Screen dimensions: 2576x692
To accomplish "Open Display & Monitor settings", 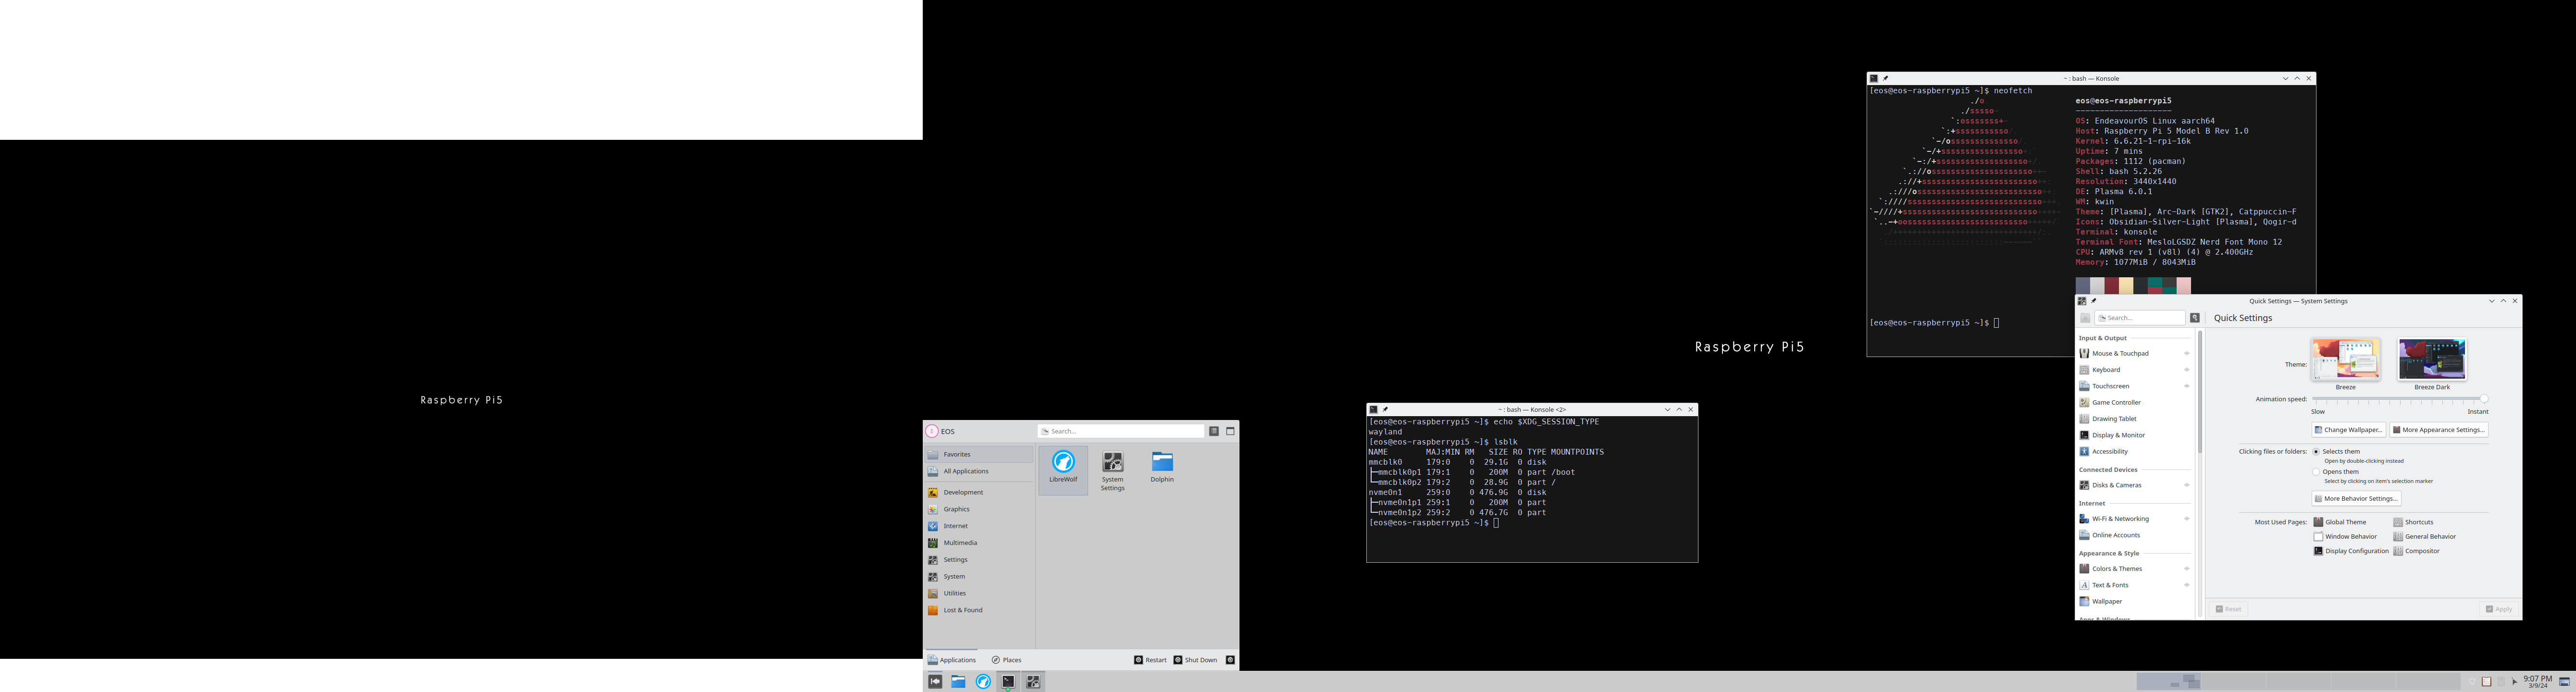I will tap(2134, 435).
